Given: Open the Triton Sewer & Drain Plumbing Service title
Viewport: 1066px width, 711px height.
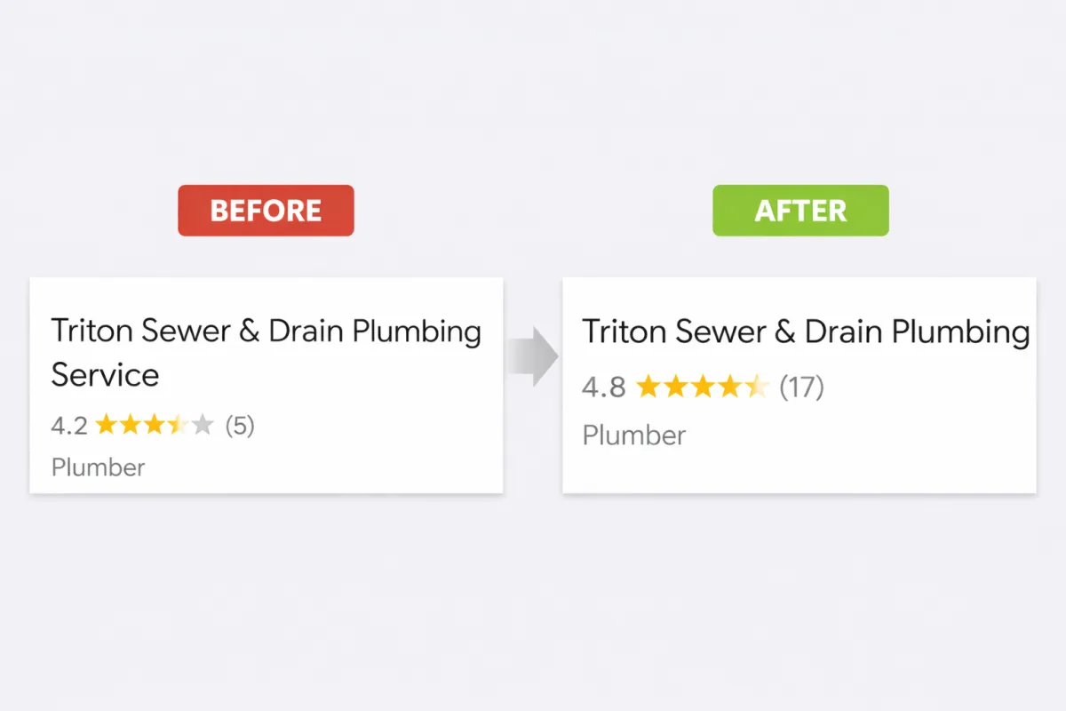Looking at the screenshot, I should pos(266,332).
